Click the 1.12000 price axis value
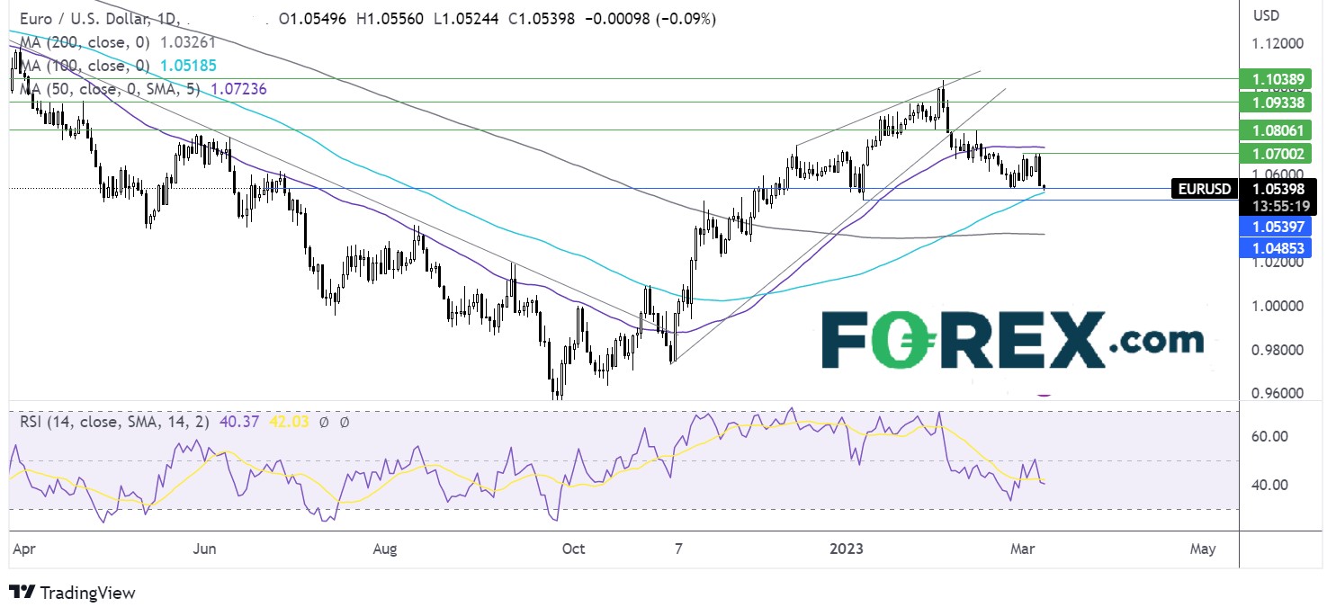1336x616 pixels. (x=1276, y=44)
